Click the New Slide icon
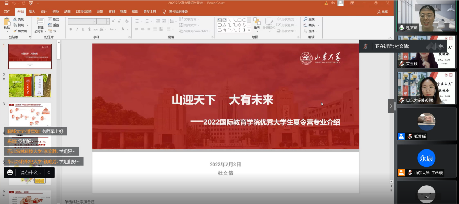 (x=41, y=22)
